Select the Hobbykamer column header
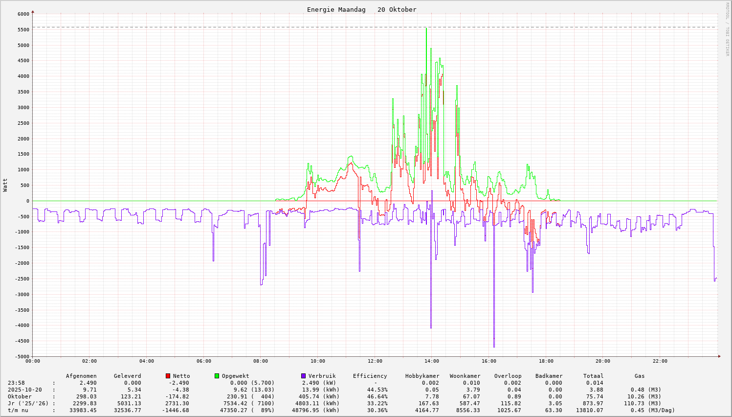Image resolution: width=732 pixels, height=417 pixels. (422, 376)
